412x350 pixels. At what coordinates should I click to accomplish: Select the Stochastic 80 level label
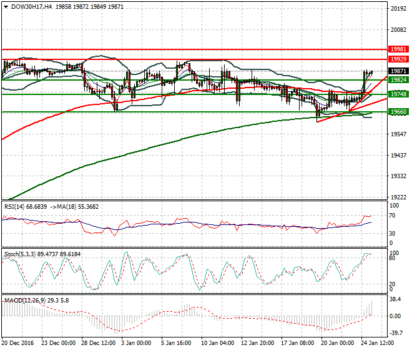(392, 258)
